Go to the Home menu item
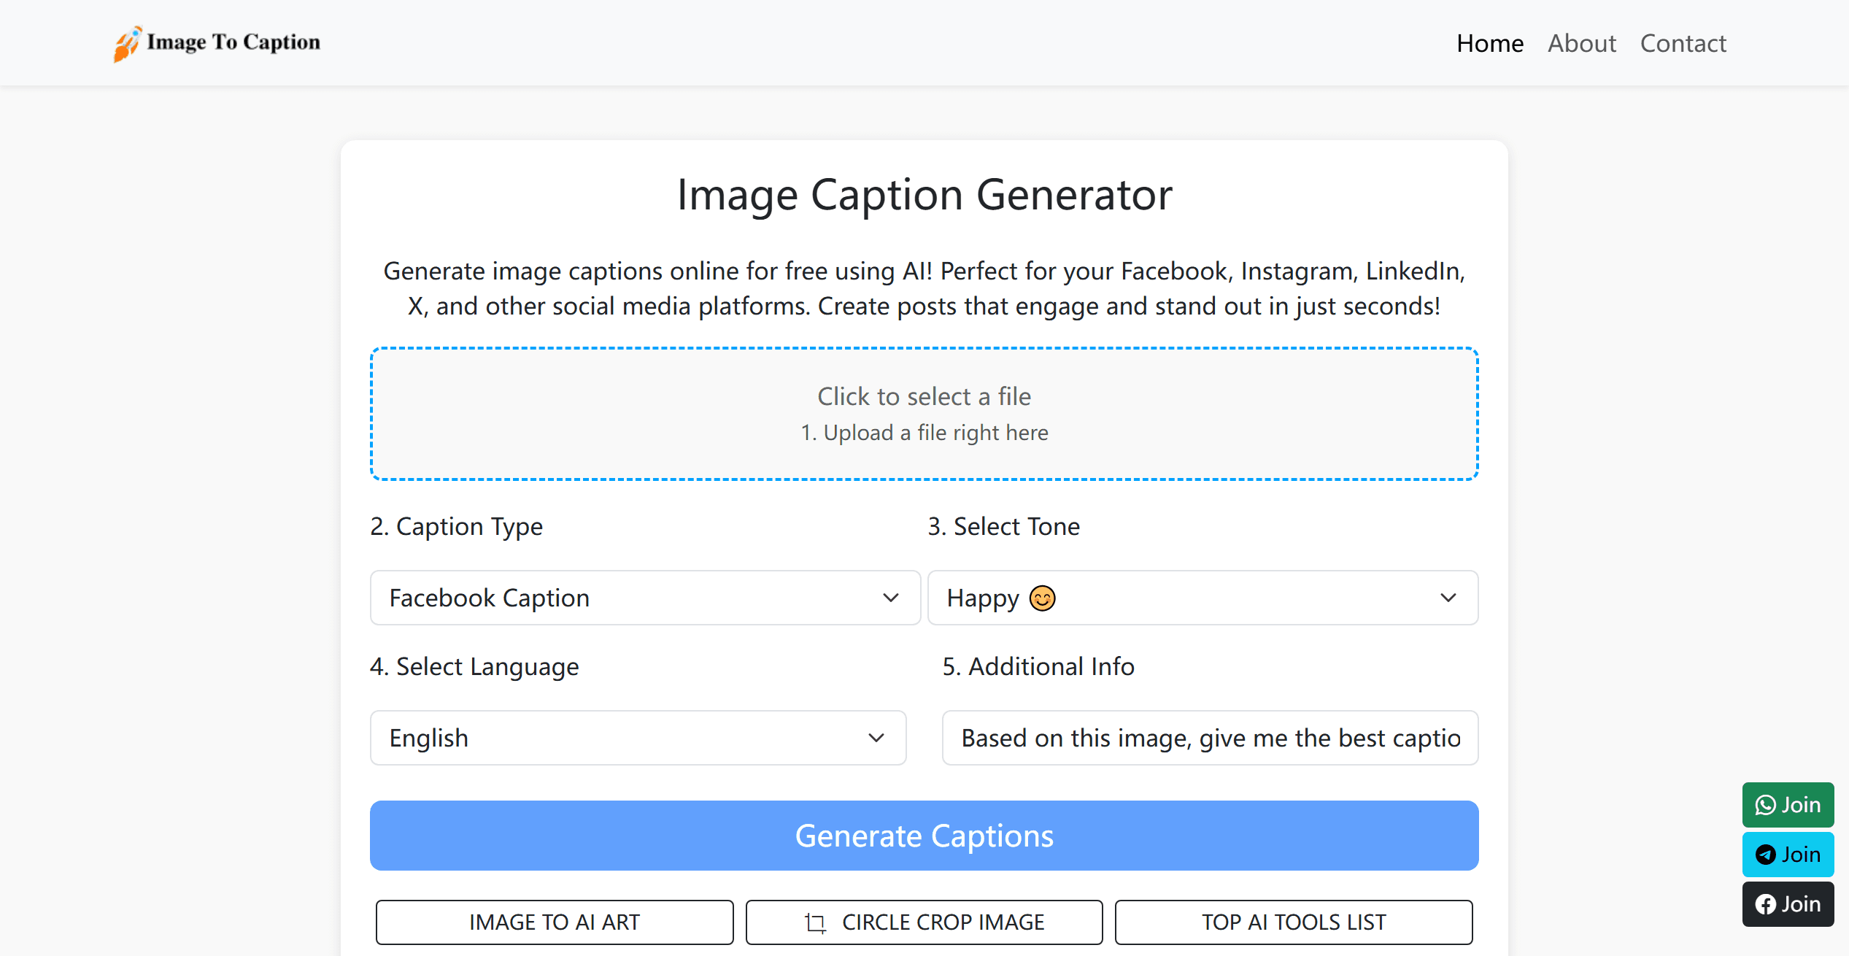The image size is (1849, 956). (x=1489, y=44)
